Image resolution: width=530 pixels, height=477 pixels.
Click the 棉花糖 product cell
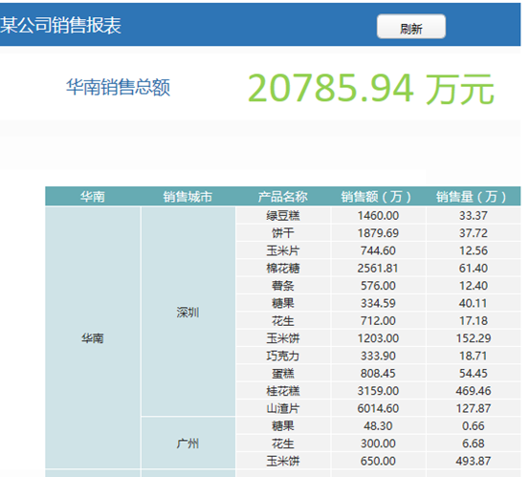(x=283, y=269)
